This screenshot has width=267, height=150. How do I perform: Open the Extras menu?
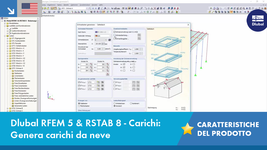[x=59, y=5]
